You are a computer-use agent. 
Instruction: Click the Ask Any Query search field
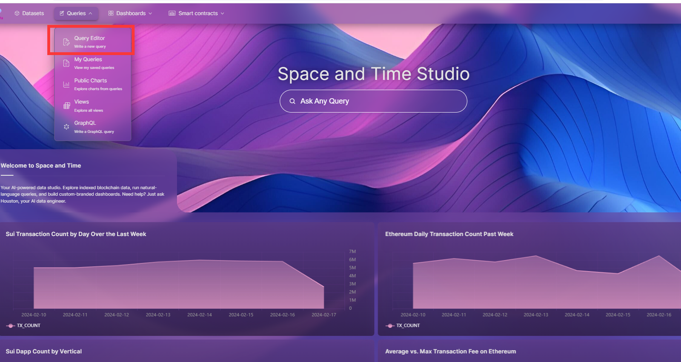[373, 101]
